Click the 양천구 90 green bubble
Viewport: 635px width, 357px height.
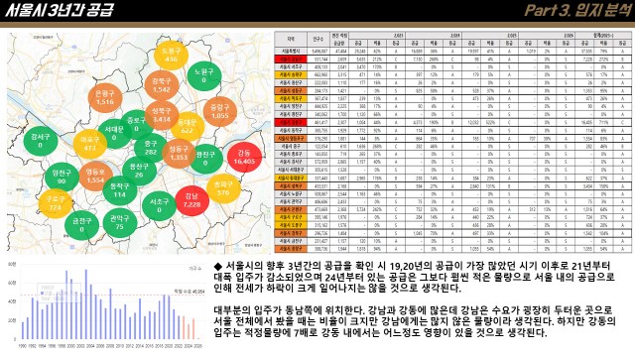(x=62, y=177)
